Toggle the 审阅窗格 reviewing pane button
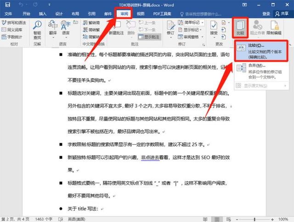The width and height of the screenshot is (294, 222). coord(188,37)
